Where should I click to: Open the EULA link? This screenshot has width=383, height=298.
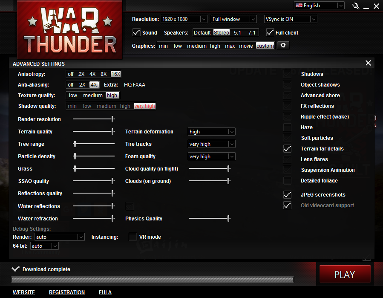point(105,292)
